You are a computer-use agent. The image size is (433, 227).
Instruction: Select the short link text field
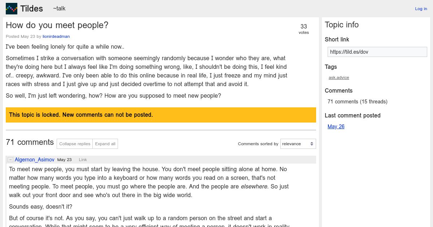pyautogui.click(x=377, y=52)
